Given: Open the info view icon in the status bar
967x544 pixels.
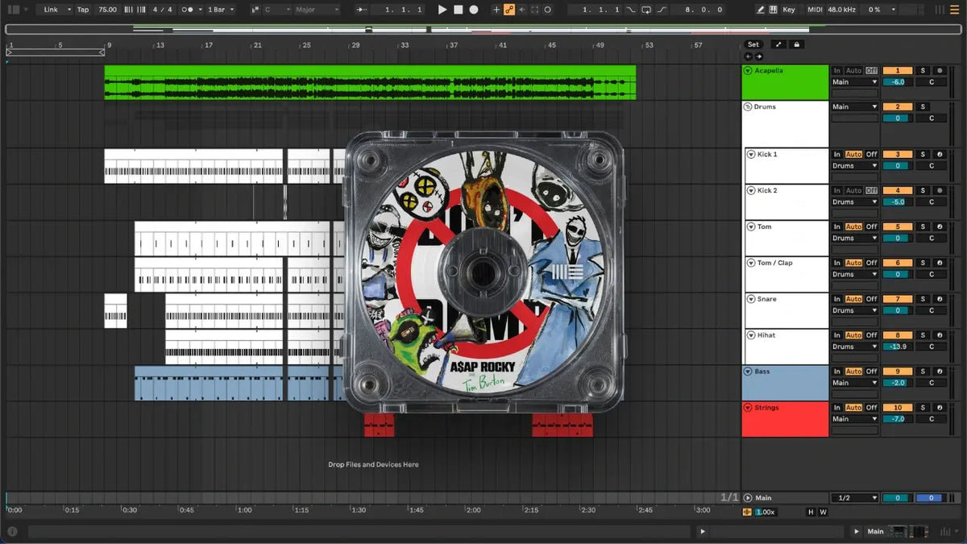Looking at the screenshot, I should [12, 532].
